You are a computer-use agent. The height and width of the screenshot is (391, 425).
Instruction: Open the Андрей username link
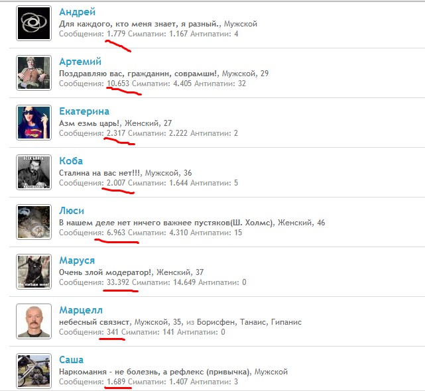(78, 12)
